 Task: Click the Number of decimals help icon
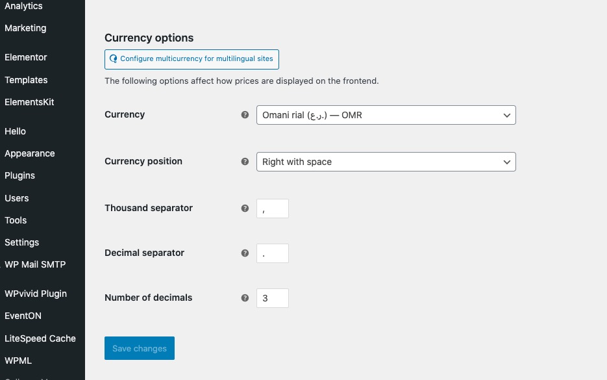245,298
